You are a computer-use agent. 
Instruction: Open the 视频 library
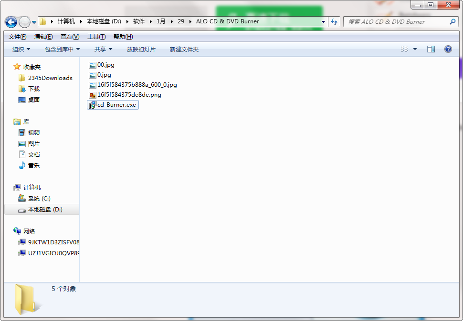pyautogui.click(x=29, y=132)
